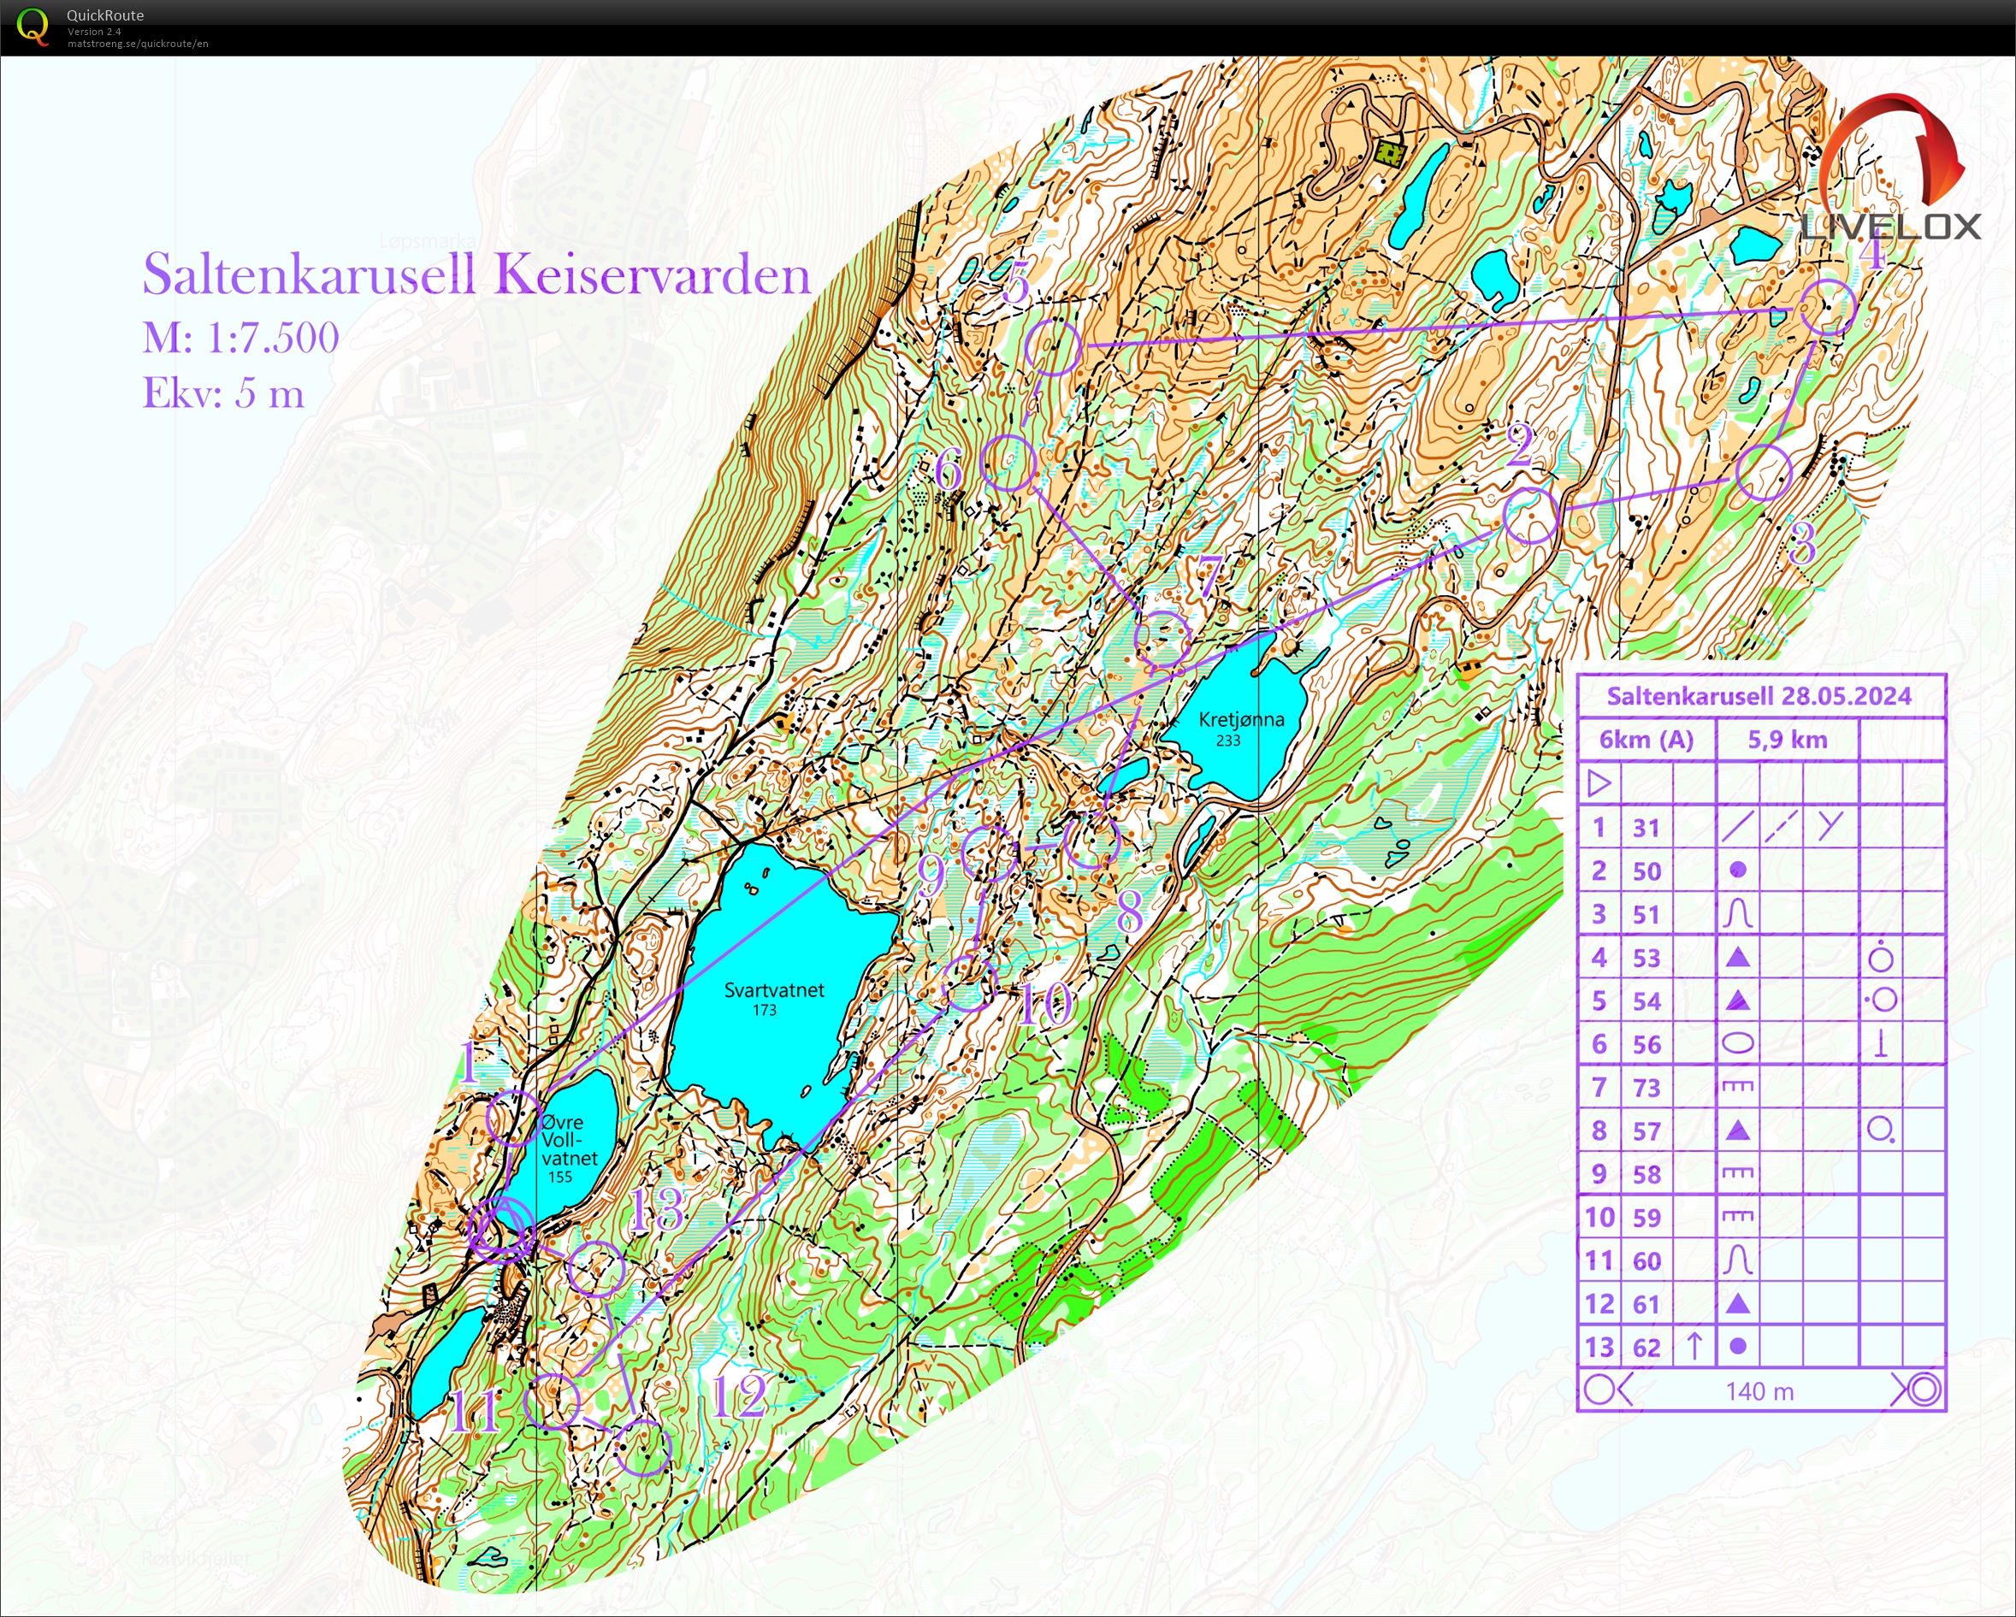The height and width of the screenshot is (1617, 2016).
Task: Open the matstroeng.se/quickroute/en link
Action: 138,44
